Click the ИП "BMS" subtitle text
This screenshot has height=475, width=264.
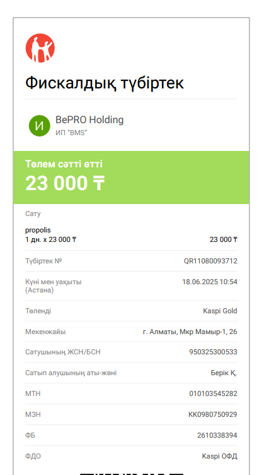pos(71,133)
